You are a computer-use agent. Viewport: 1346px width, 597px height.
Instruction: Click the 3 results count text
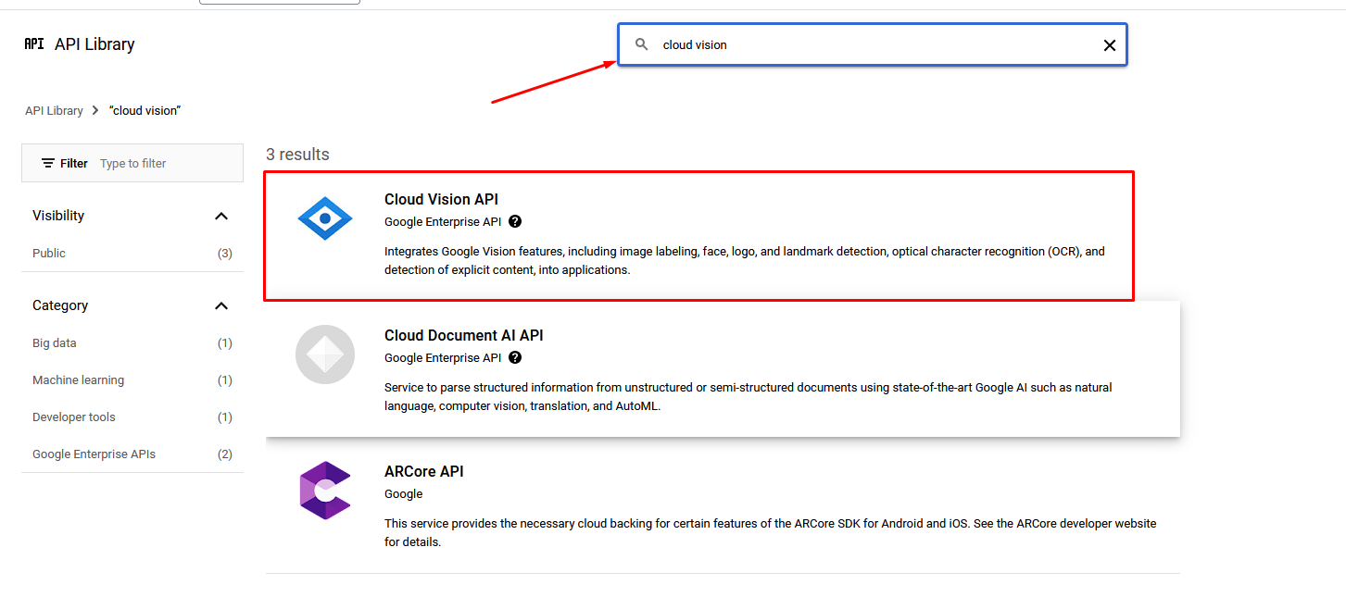297,155
